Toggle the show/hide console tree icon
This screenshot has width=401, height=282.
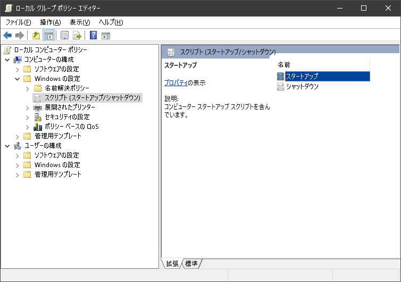tap(48, 35)
